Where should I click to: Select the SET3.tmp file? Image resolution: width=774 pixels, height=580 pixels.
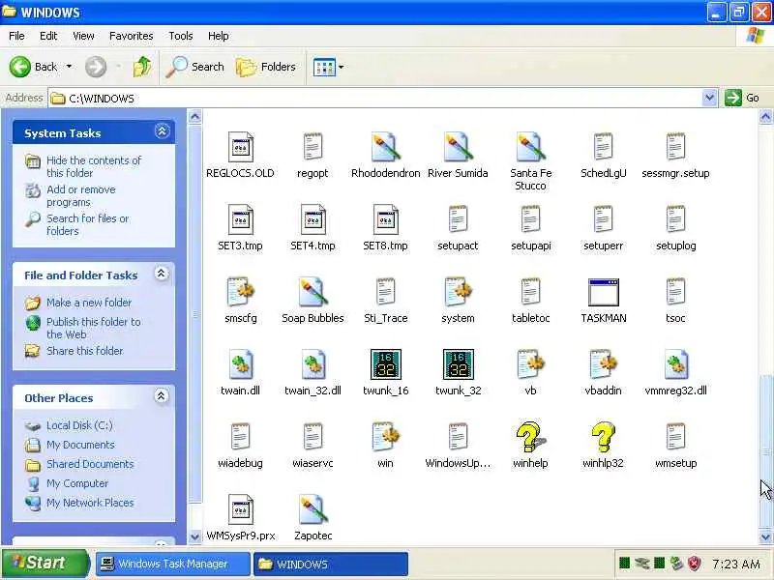coord(240,219)
